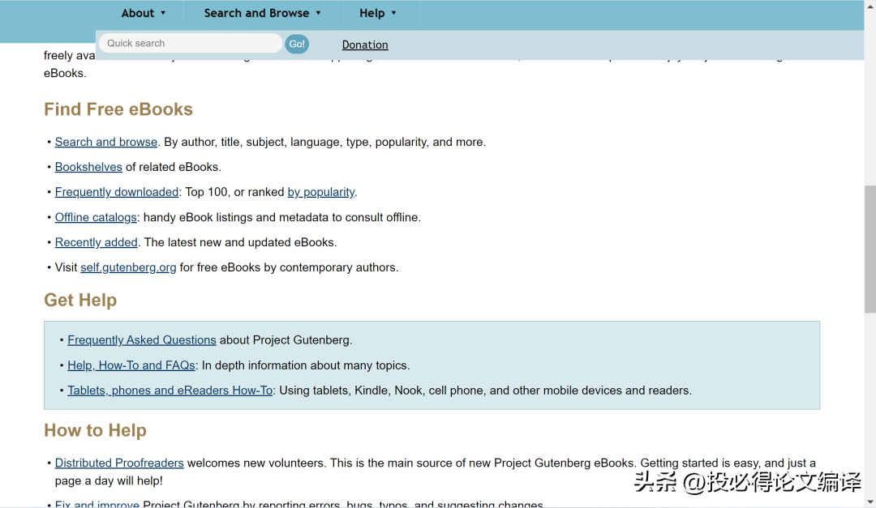The height and width of the screenshot is (508, 876).
Task: Click the Go! search button
Action: pyautogui.click(x=297, y=44)
